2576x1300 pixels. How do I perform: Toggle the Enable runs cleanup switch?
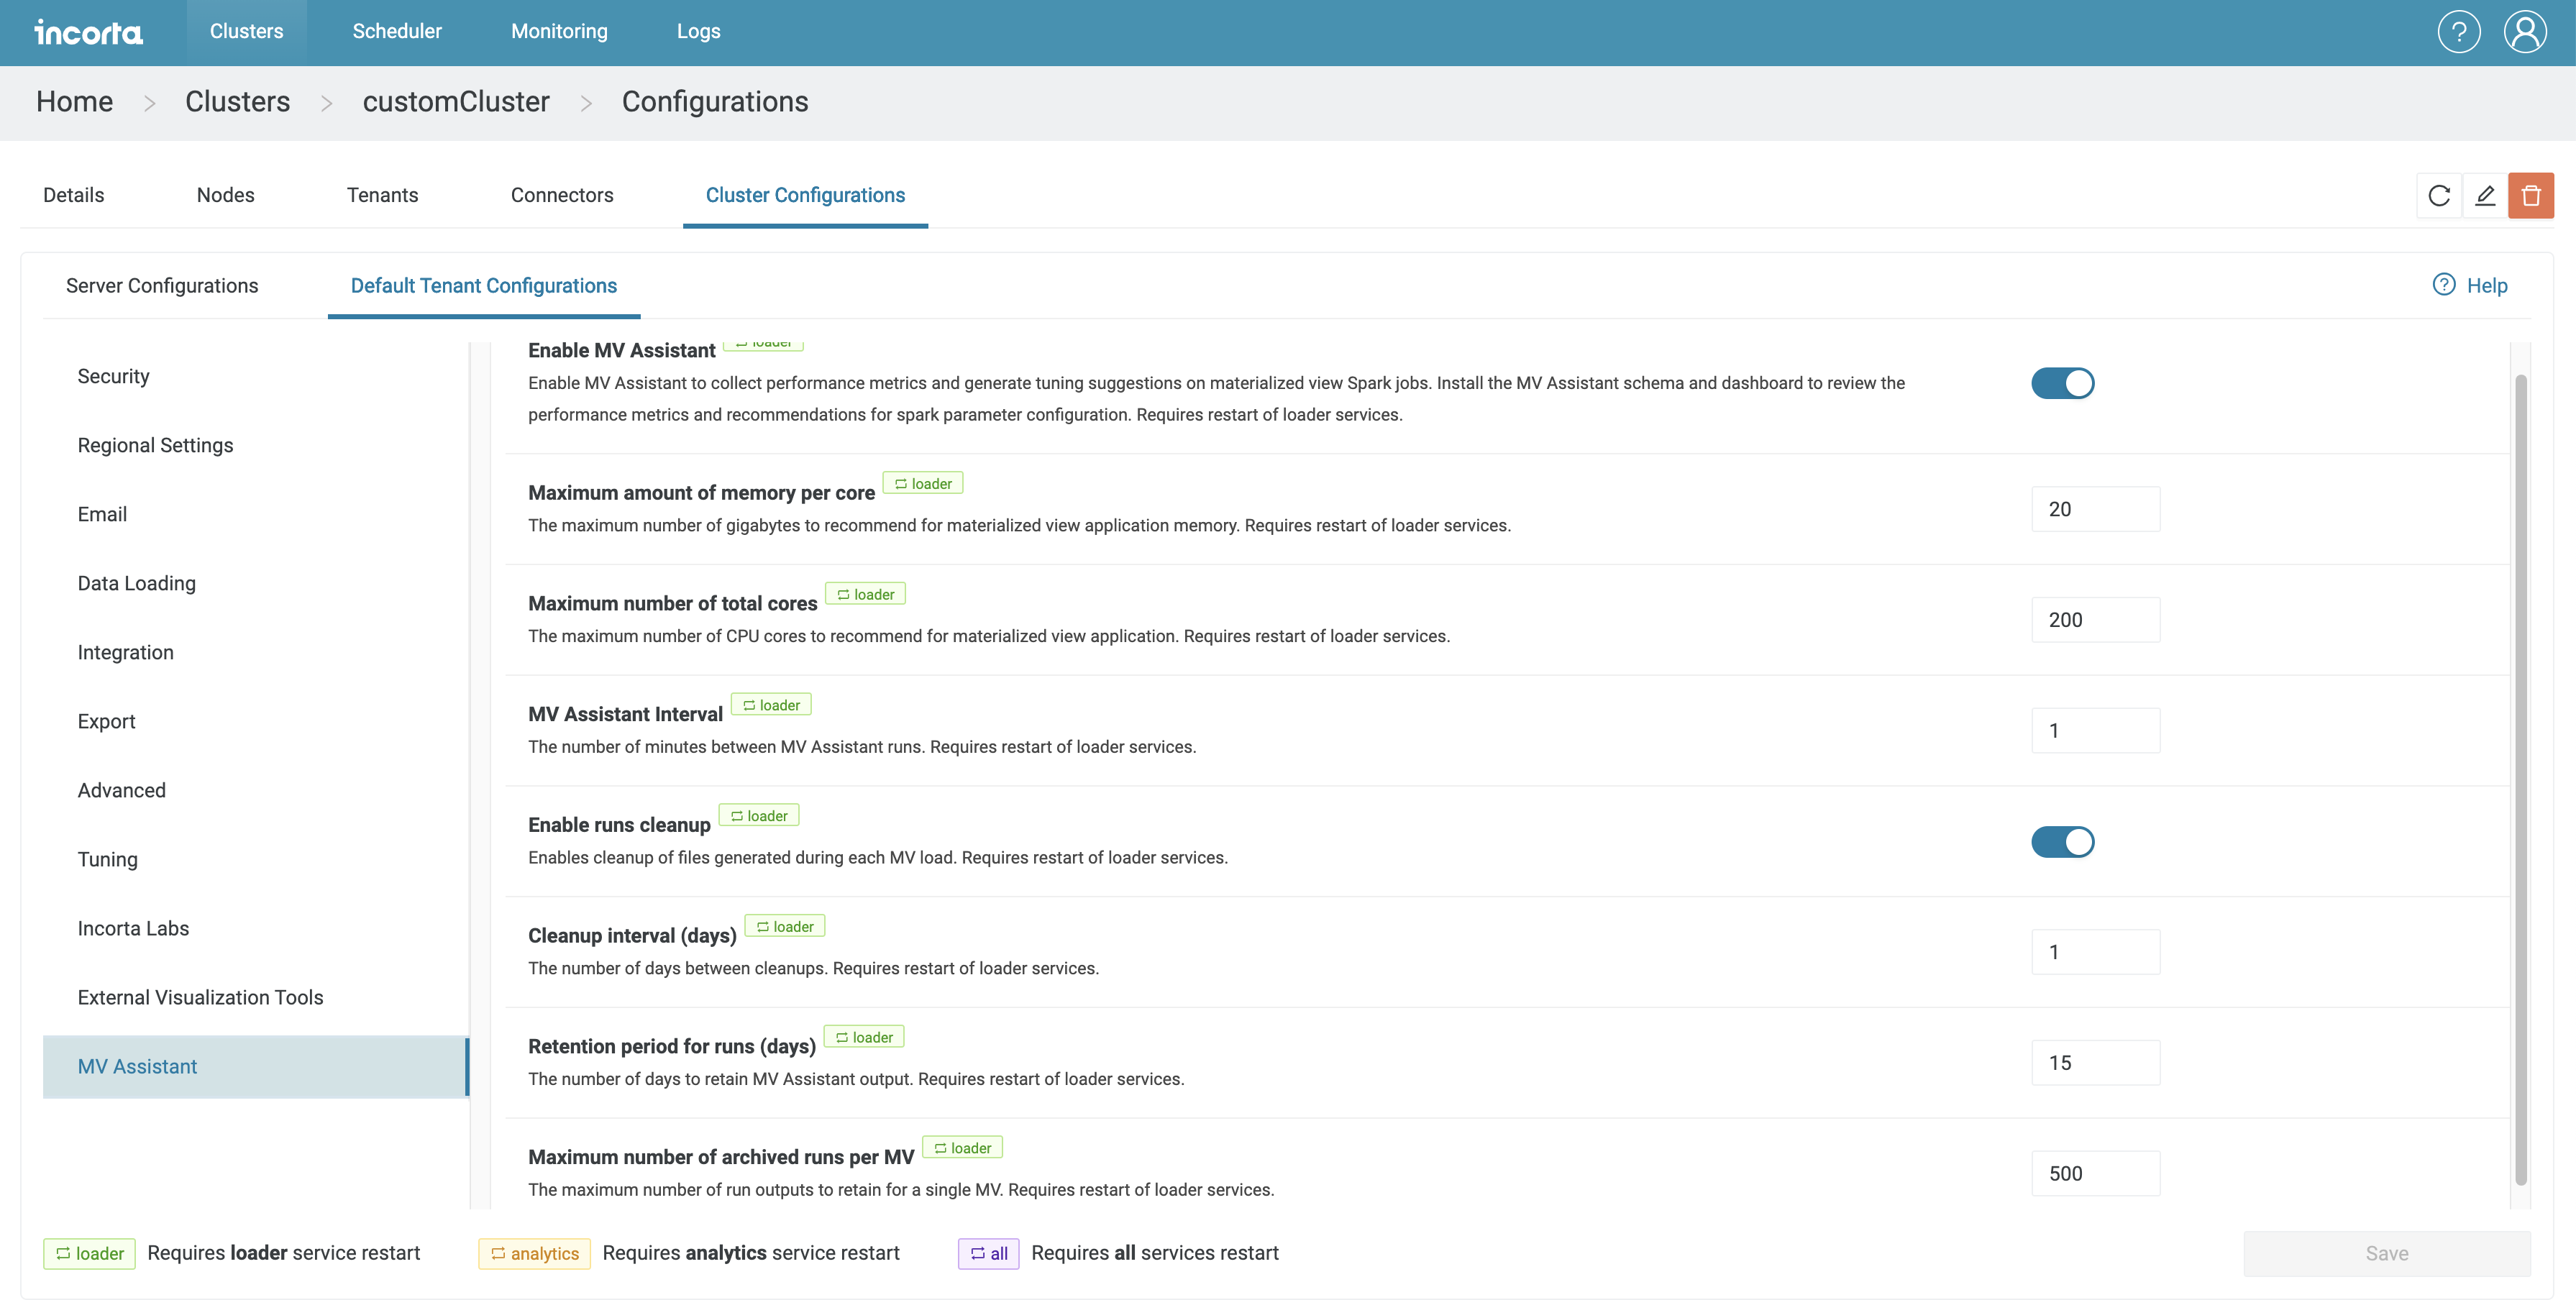click(x=2063, y=842)
